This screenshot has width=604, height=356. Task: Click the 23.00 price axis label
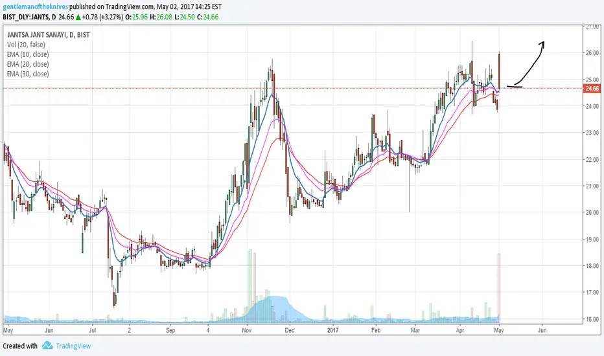point(592,133)
